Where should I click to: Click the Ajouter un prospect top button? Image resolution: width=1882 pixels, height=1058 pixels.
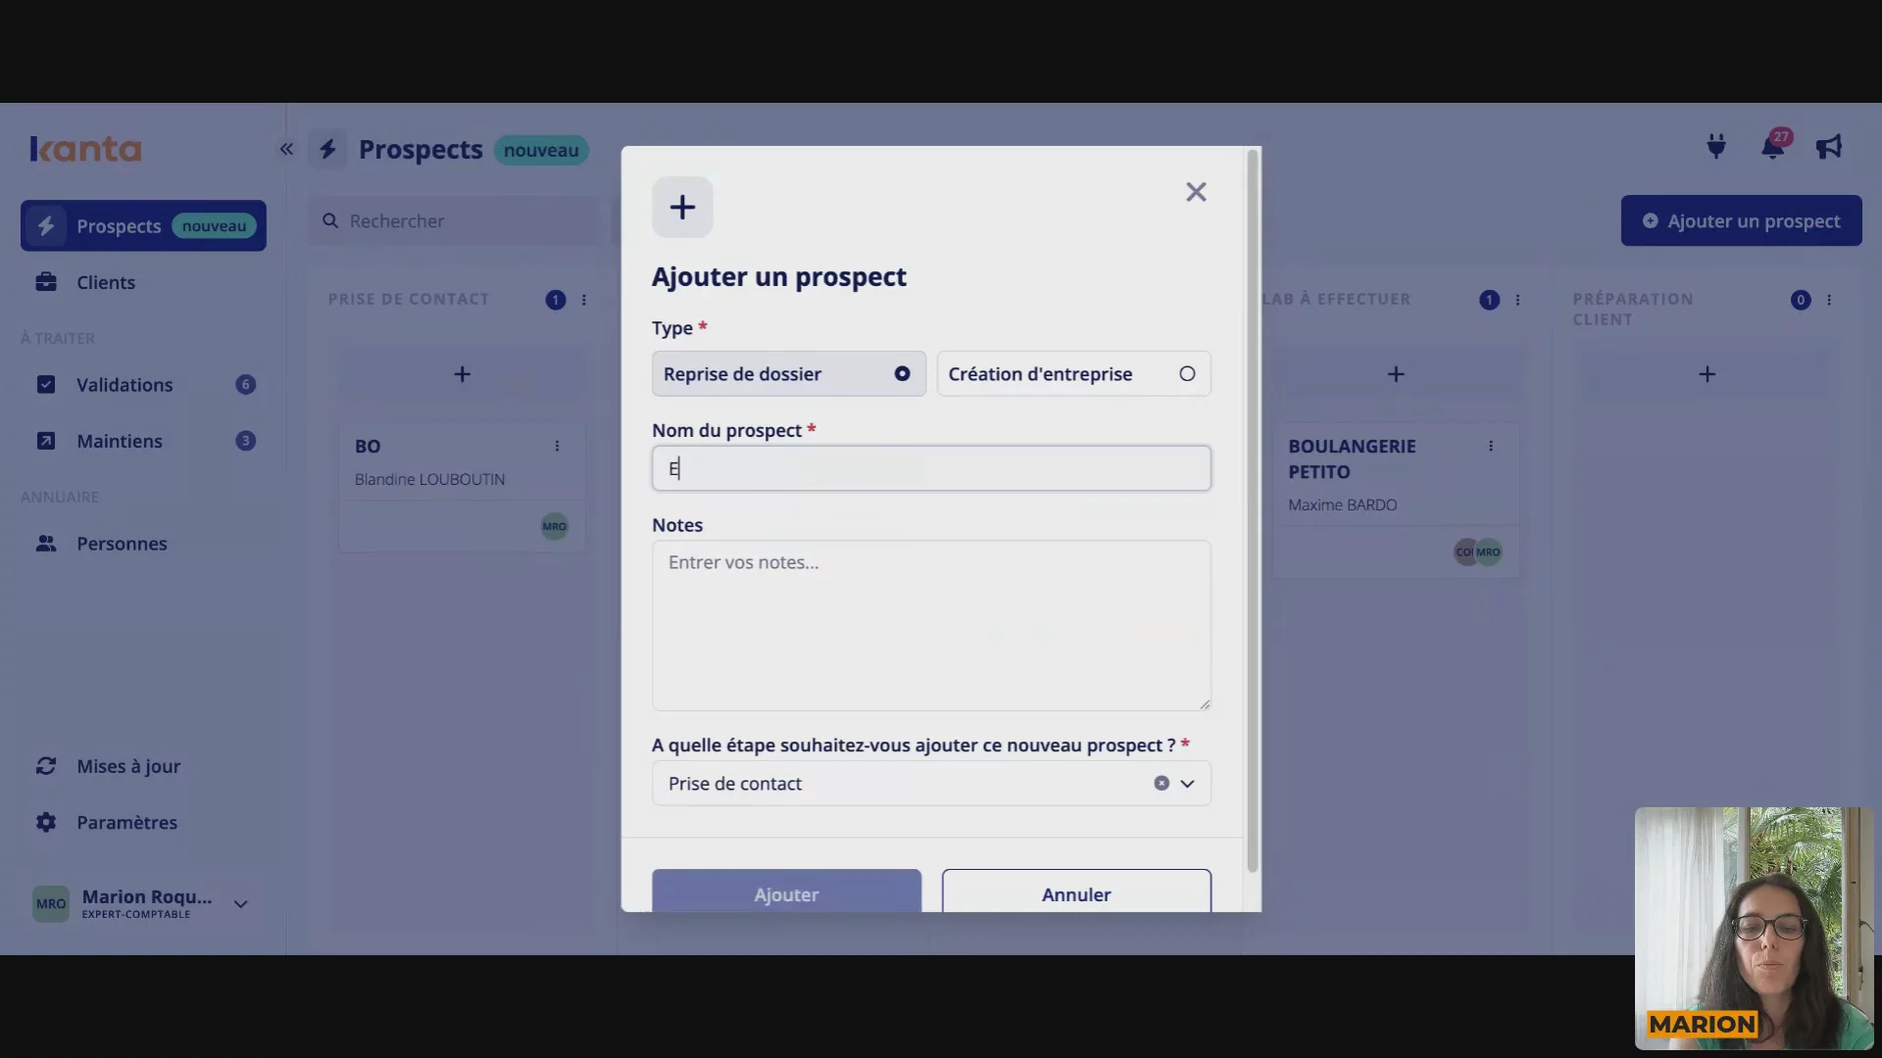coord(1741,221)
